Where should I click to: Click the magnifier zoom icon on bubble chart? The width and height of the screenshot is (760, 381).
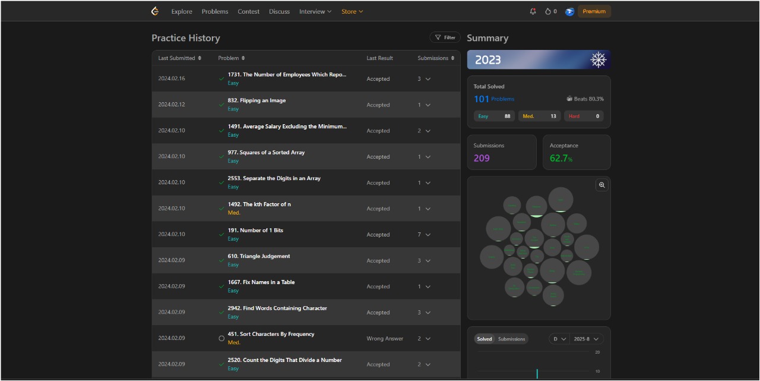point(601,185)
